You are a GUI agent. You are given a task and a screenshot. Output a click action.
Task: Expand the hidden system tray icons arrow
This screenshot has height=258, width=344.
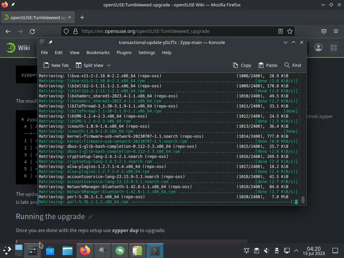pyautogui.click(x=296, y=251)
